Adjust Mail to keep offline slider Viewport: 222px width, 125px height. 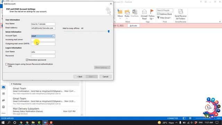click(x=109, y=31)
